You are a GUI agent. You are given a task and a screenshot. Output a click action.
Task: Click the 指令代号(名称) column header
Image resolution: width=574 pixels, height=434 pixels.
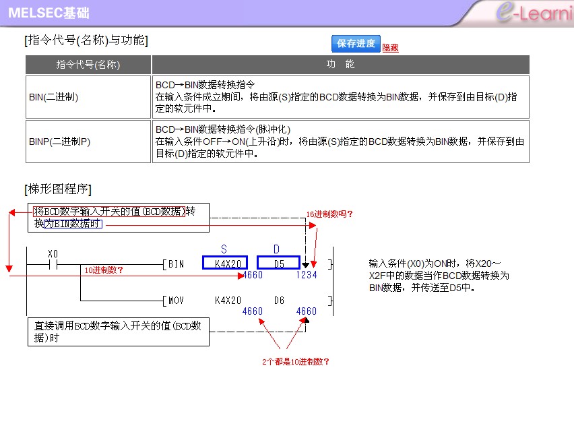coord(88,65)
